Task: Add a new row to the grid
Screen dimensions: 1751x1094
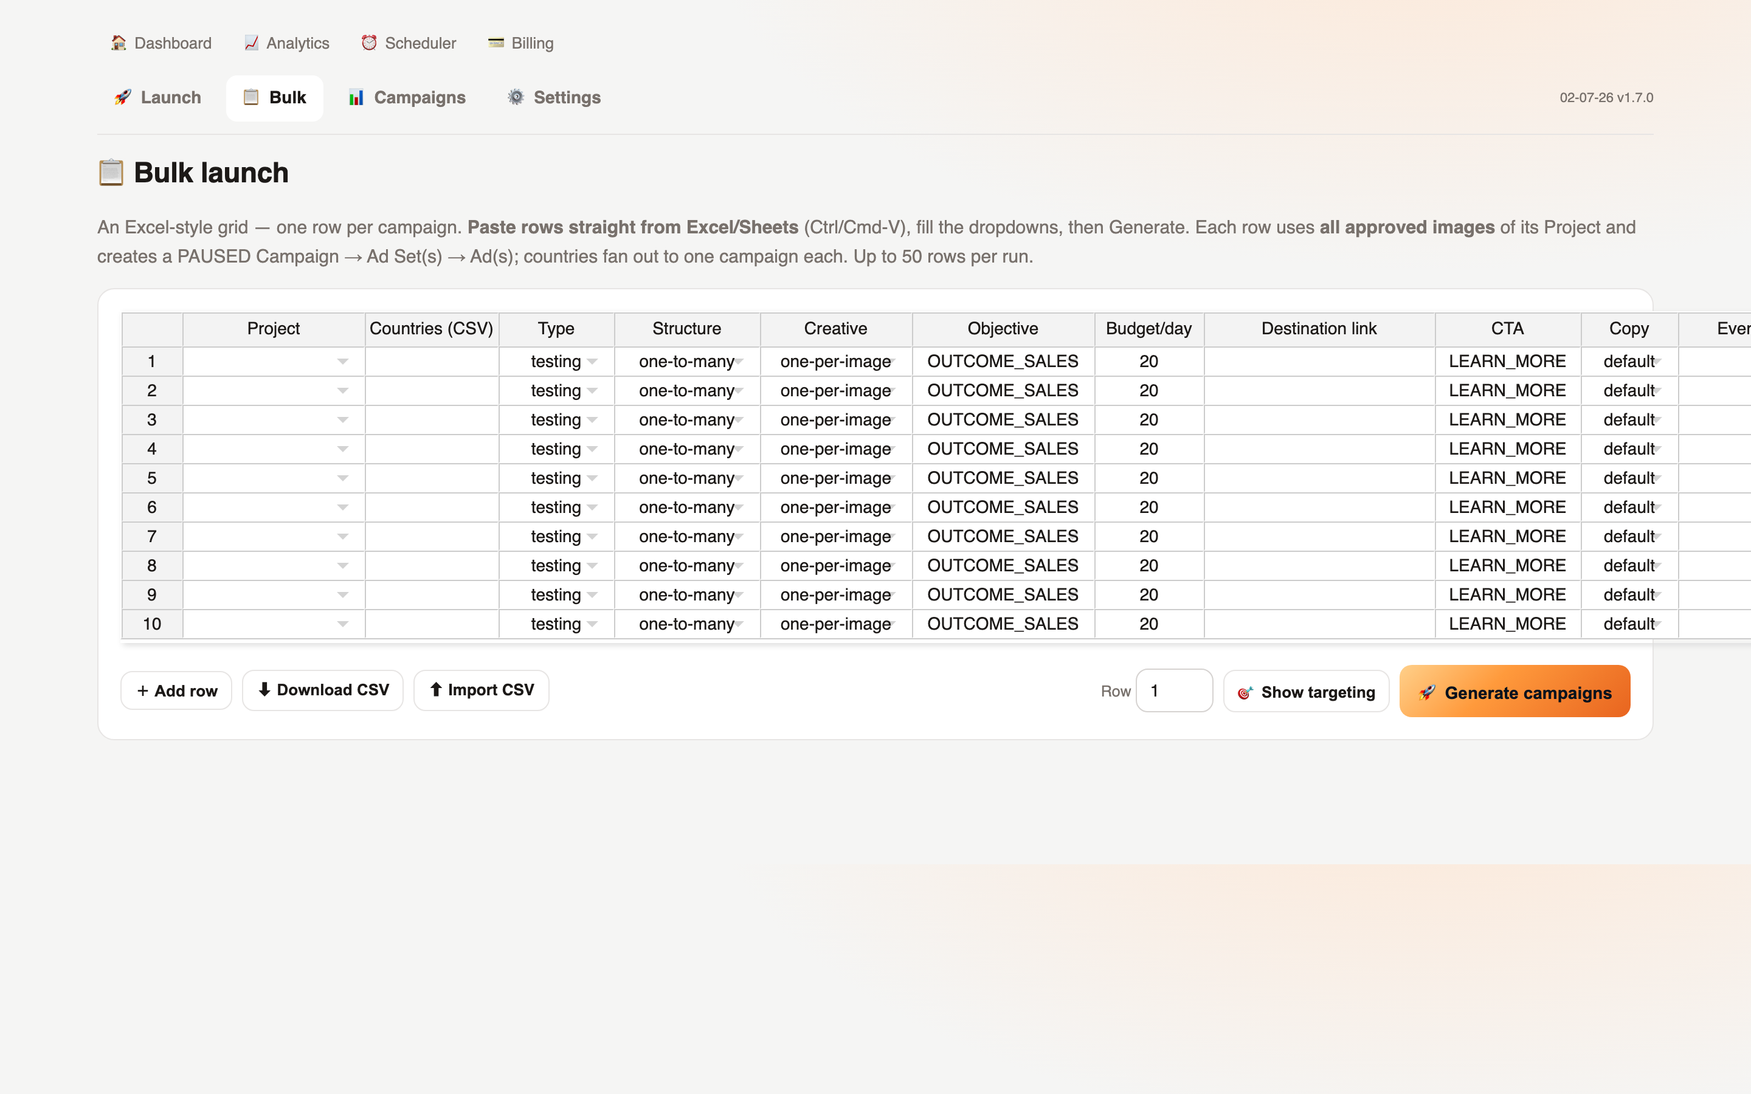Action: [x=176, y=691]
